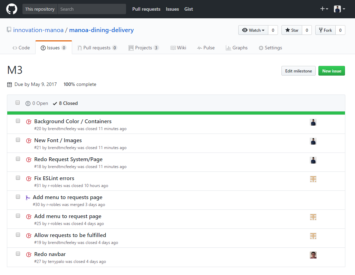355x275 pixels.
Task: Check the Fix ESLint errors checkbox
Action: pyautogui.click(x=18, y=178)
